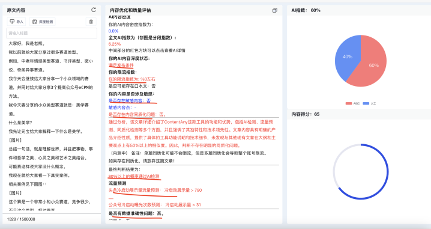Click 头条冷启动展示量流量预测 line
Viewport: 431px width, 229px height.
coord(155,190)
